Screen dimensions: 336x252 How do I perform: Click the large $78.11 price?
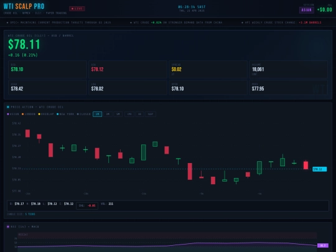pyautogui.click(x=24, y=44)
